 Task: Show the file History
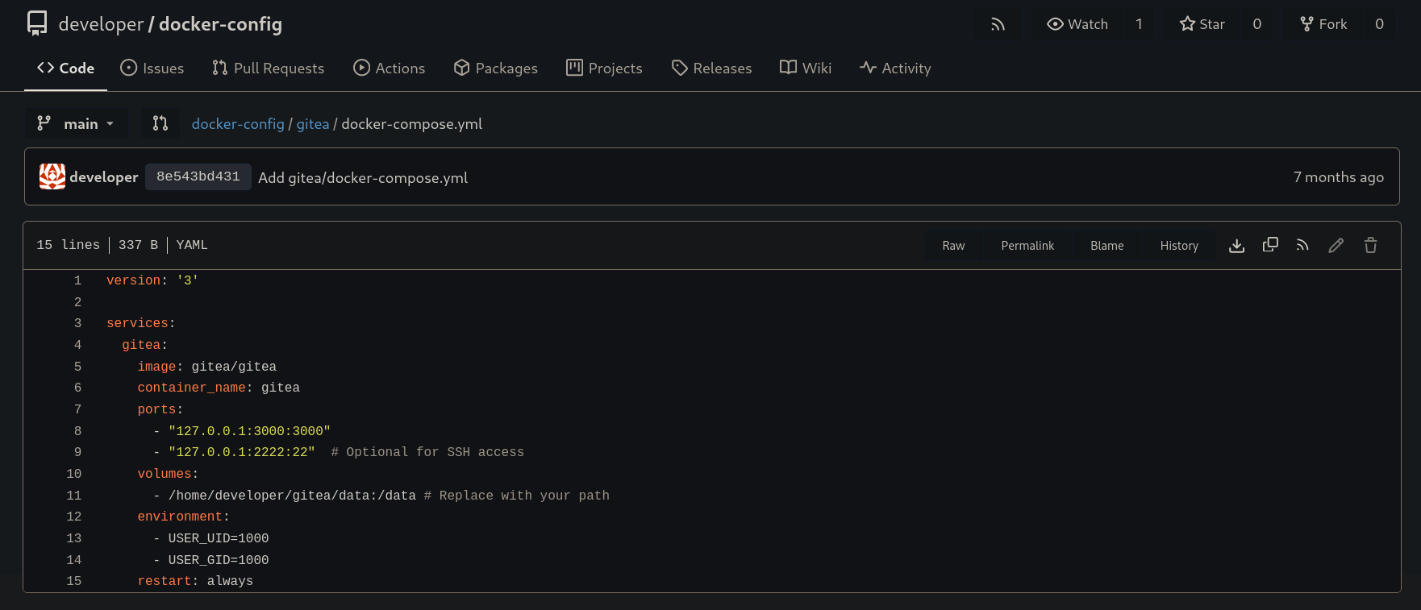point(1179,246)
